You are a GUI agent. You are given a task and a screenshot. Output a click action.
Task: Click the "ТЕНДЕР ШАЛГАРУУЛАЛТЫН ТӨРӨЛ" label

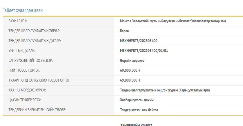click(x=34, y=31)
